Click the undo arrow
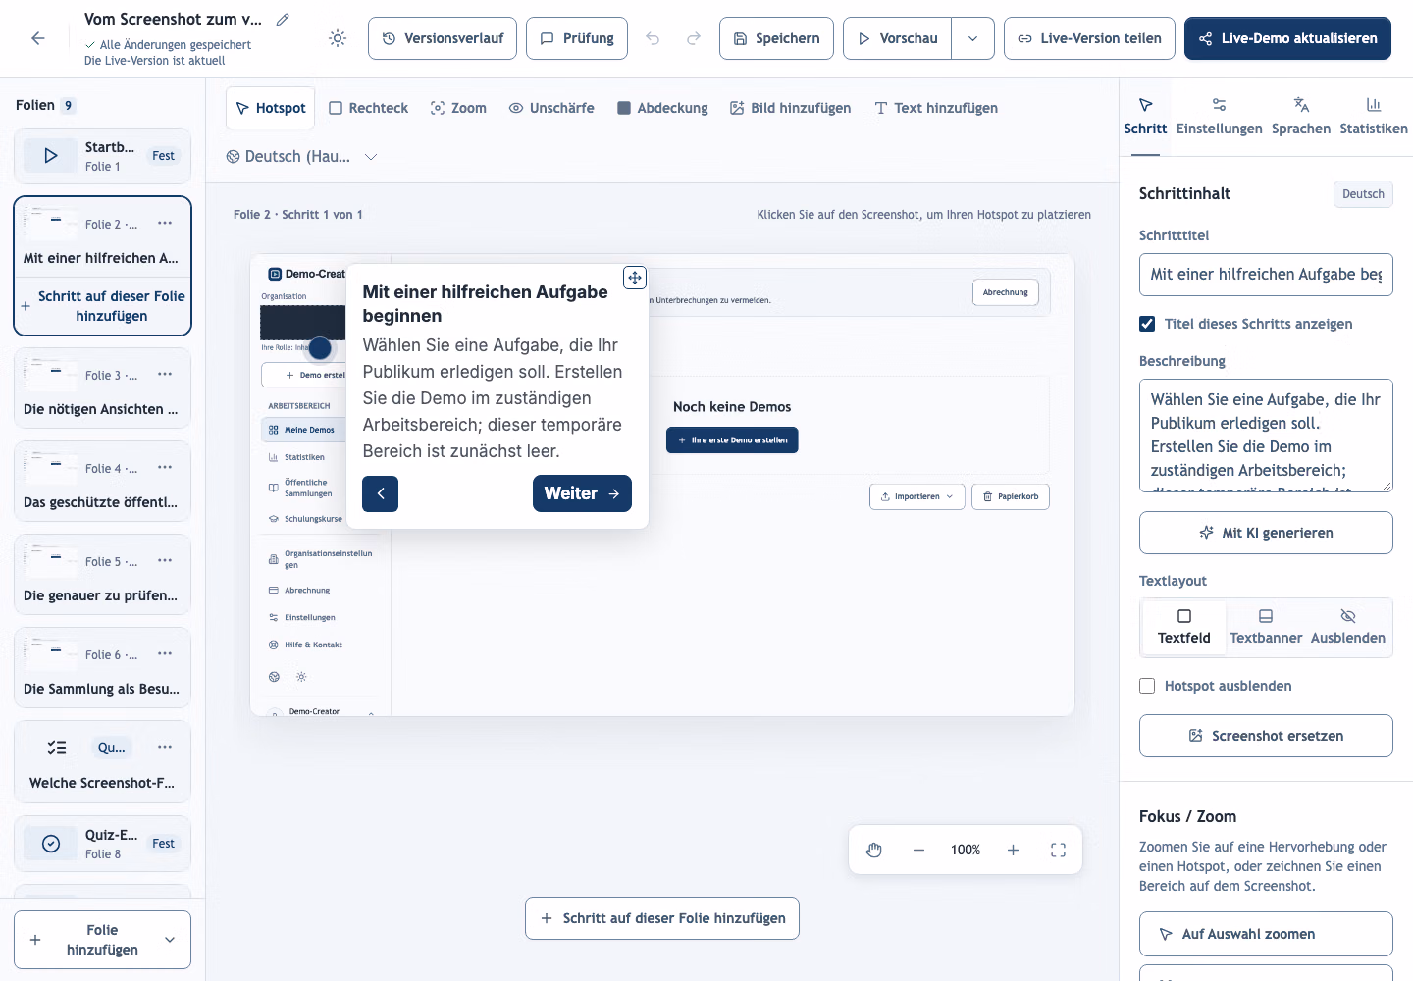1413x981 pixels. point(653,38)
